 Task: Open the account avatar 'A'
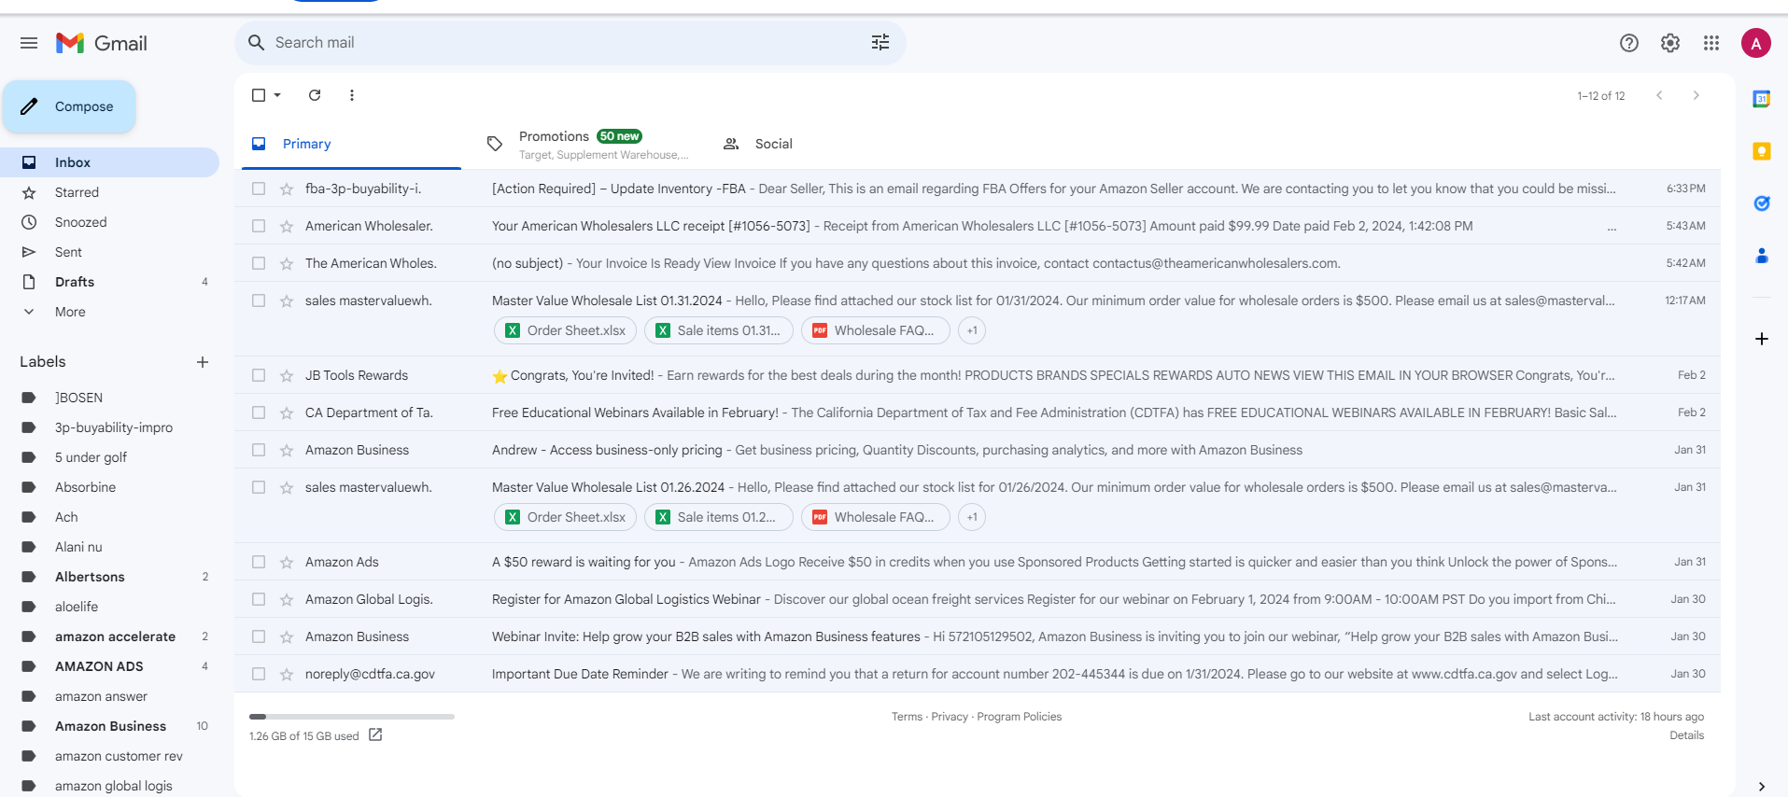pos(1756,43)
